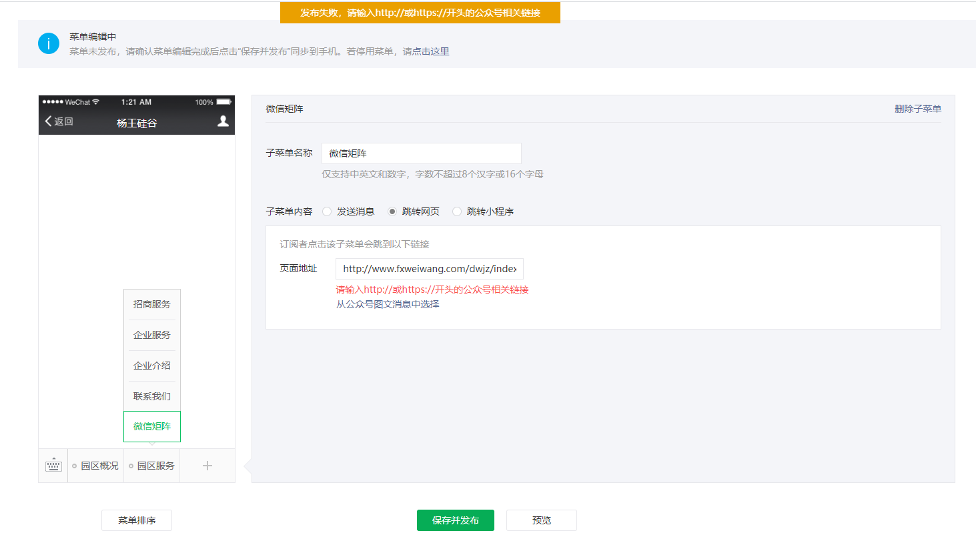The image size is (976, 539).
Task: Open the profile icon in phone header
Action: [223, 121]
